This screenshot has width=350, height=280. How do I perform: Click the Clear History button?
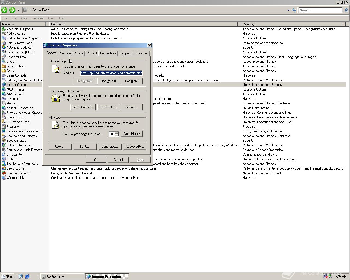coord(132,134)
